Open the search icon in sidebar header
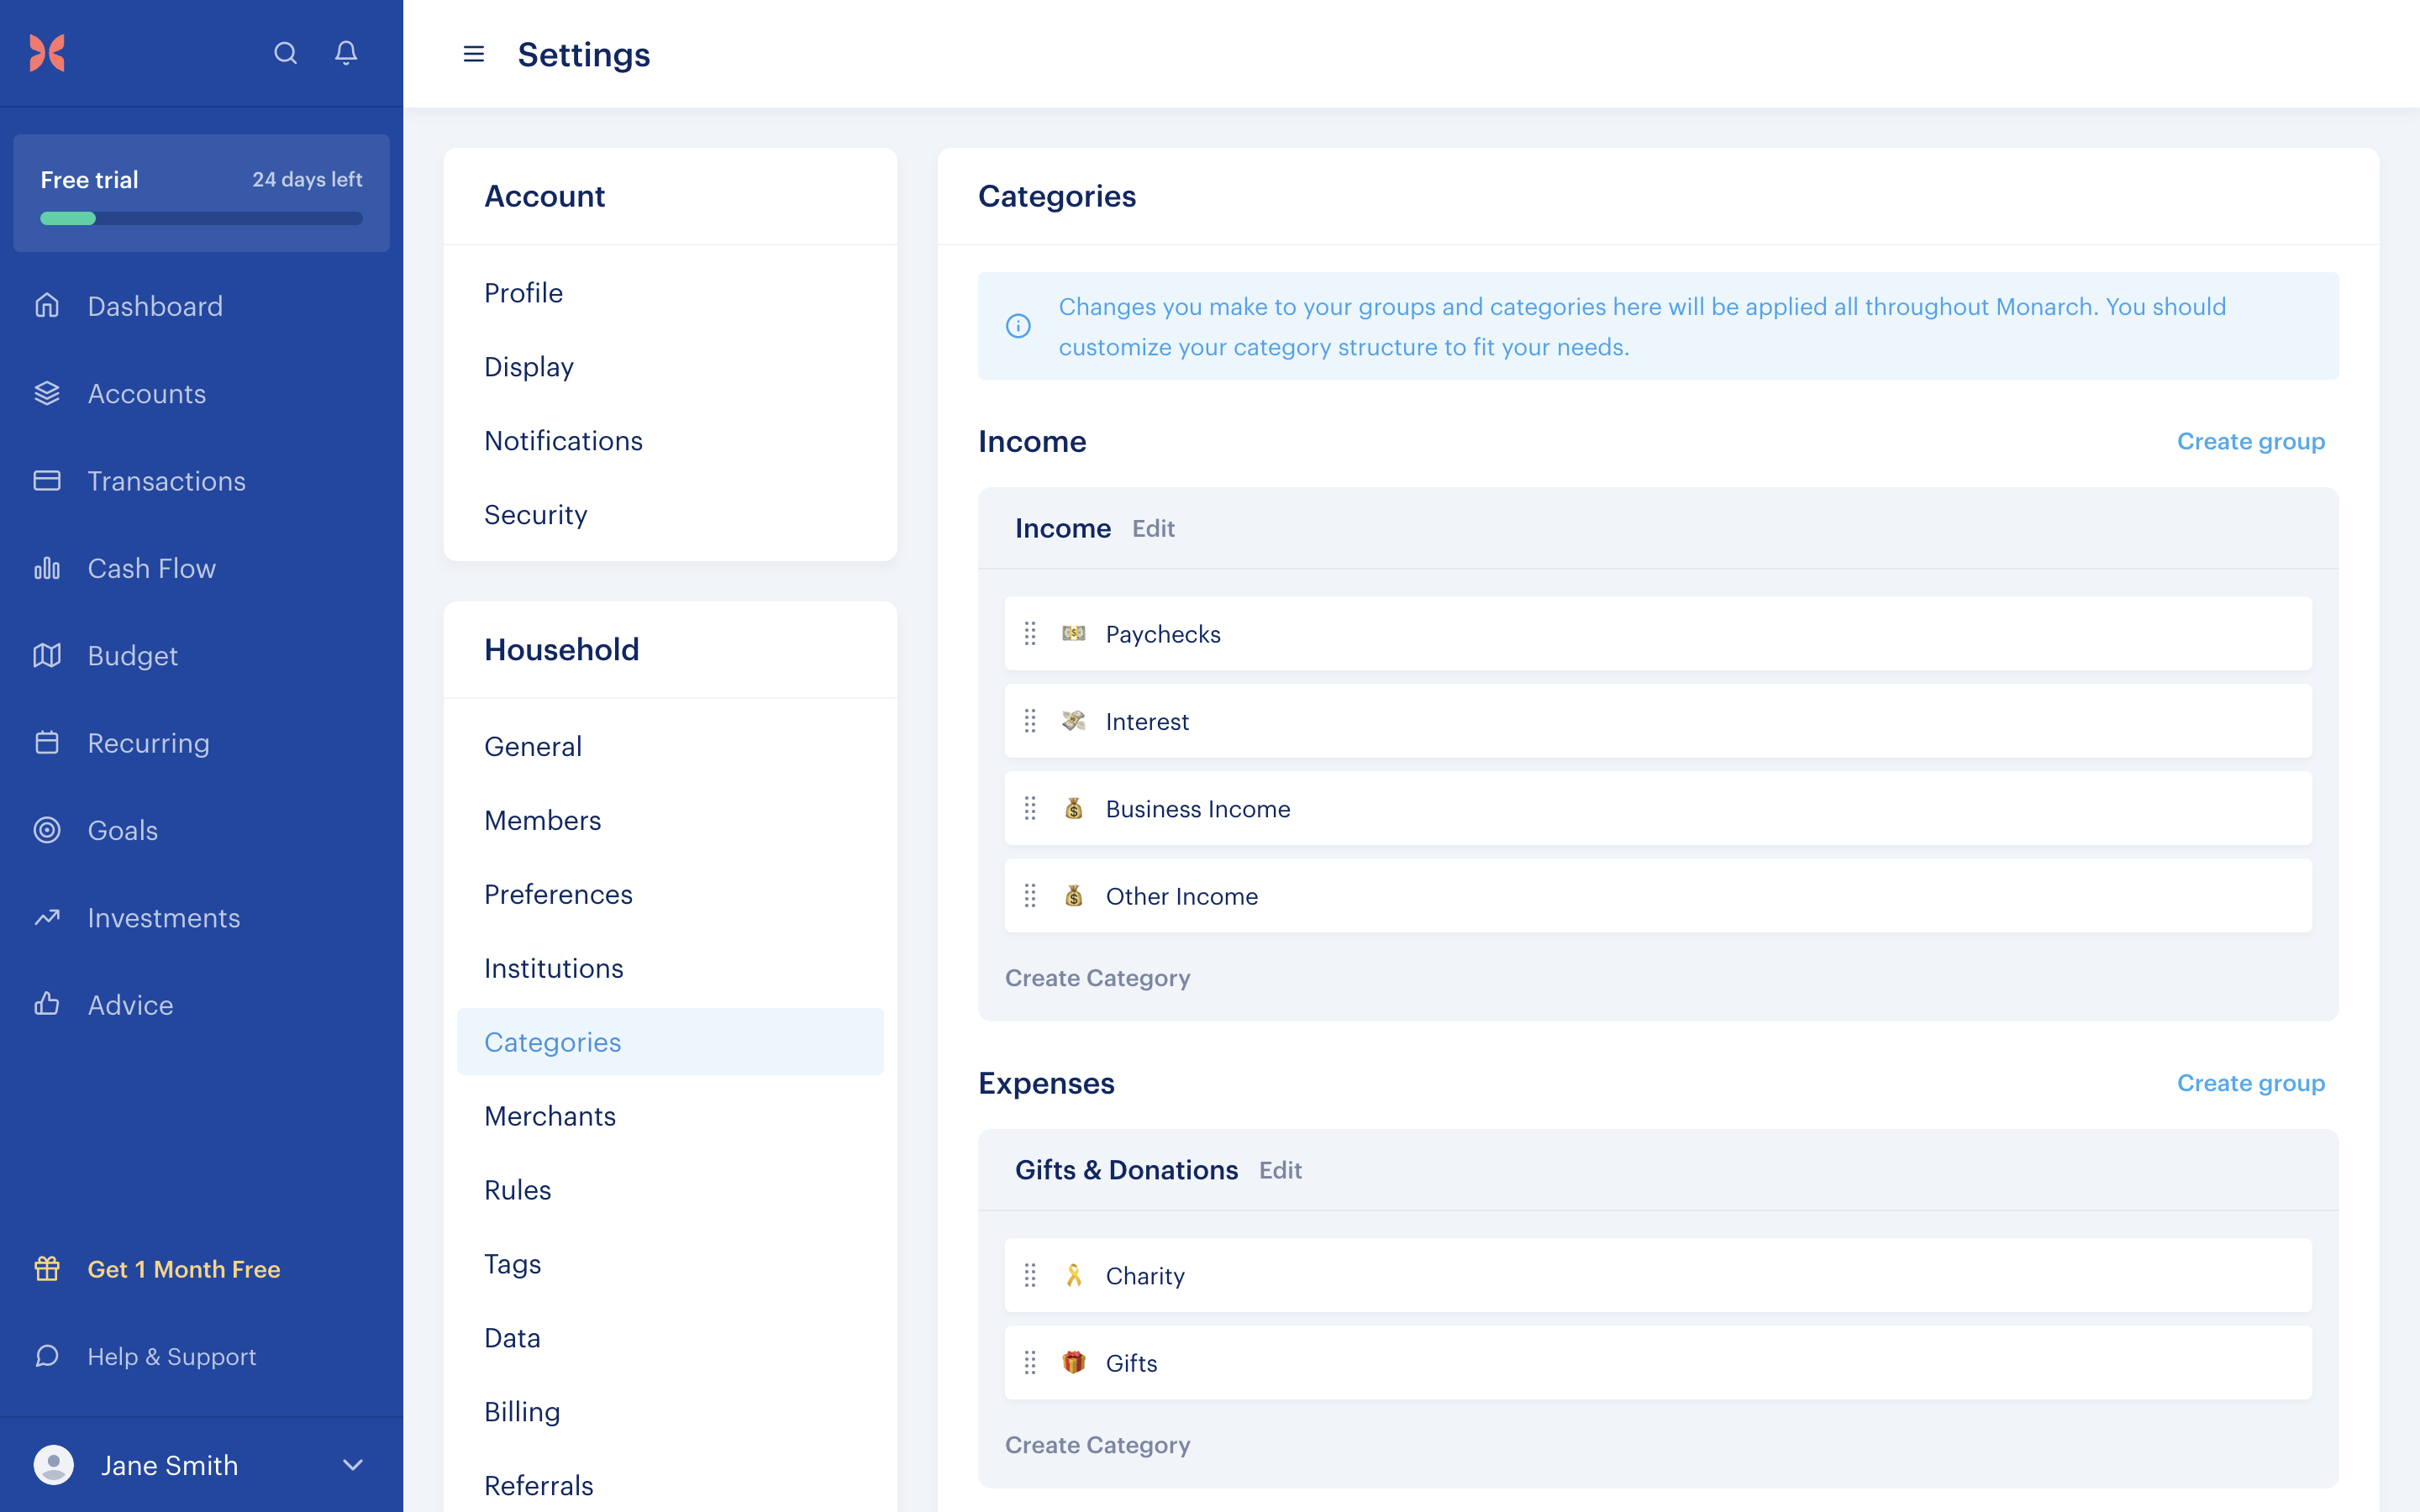This screenshot has width=2420, height=1512. (x=285, y=53)
